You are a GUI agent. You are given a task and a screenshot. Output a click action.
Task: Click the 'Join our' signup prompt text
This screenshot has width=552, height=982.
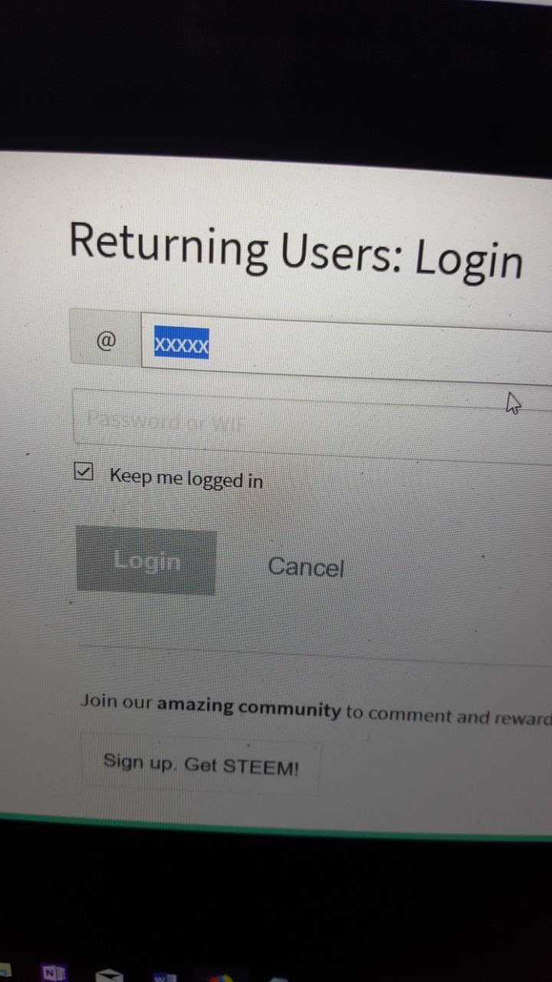click(x=117, y=701)
